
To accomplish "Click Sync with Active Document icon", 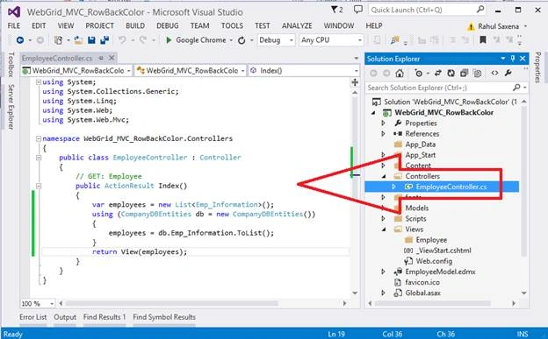I will (437, 74).
